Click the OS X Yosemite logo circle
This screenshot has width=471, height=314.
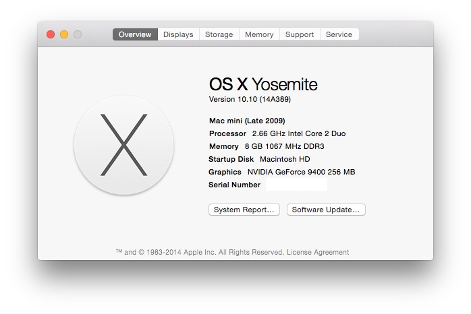(x=123, y=145)
